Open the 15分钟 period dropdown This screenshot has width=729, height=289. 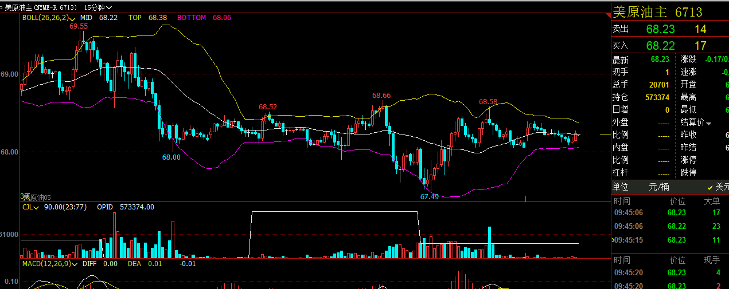coord(98,7)
